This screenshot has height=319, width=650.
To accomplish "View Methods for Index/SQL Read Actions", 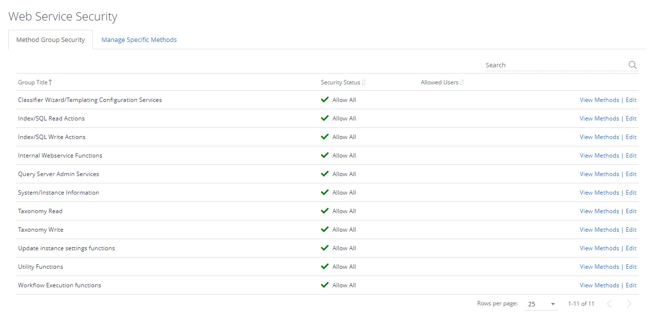I will [599, 119].
